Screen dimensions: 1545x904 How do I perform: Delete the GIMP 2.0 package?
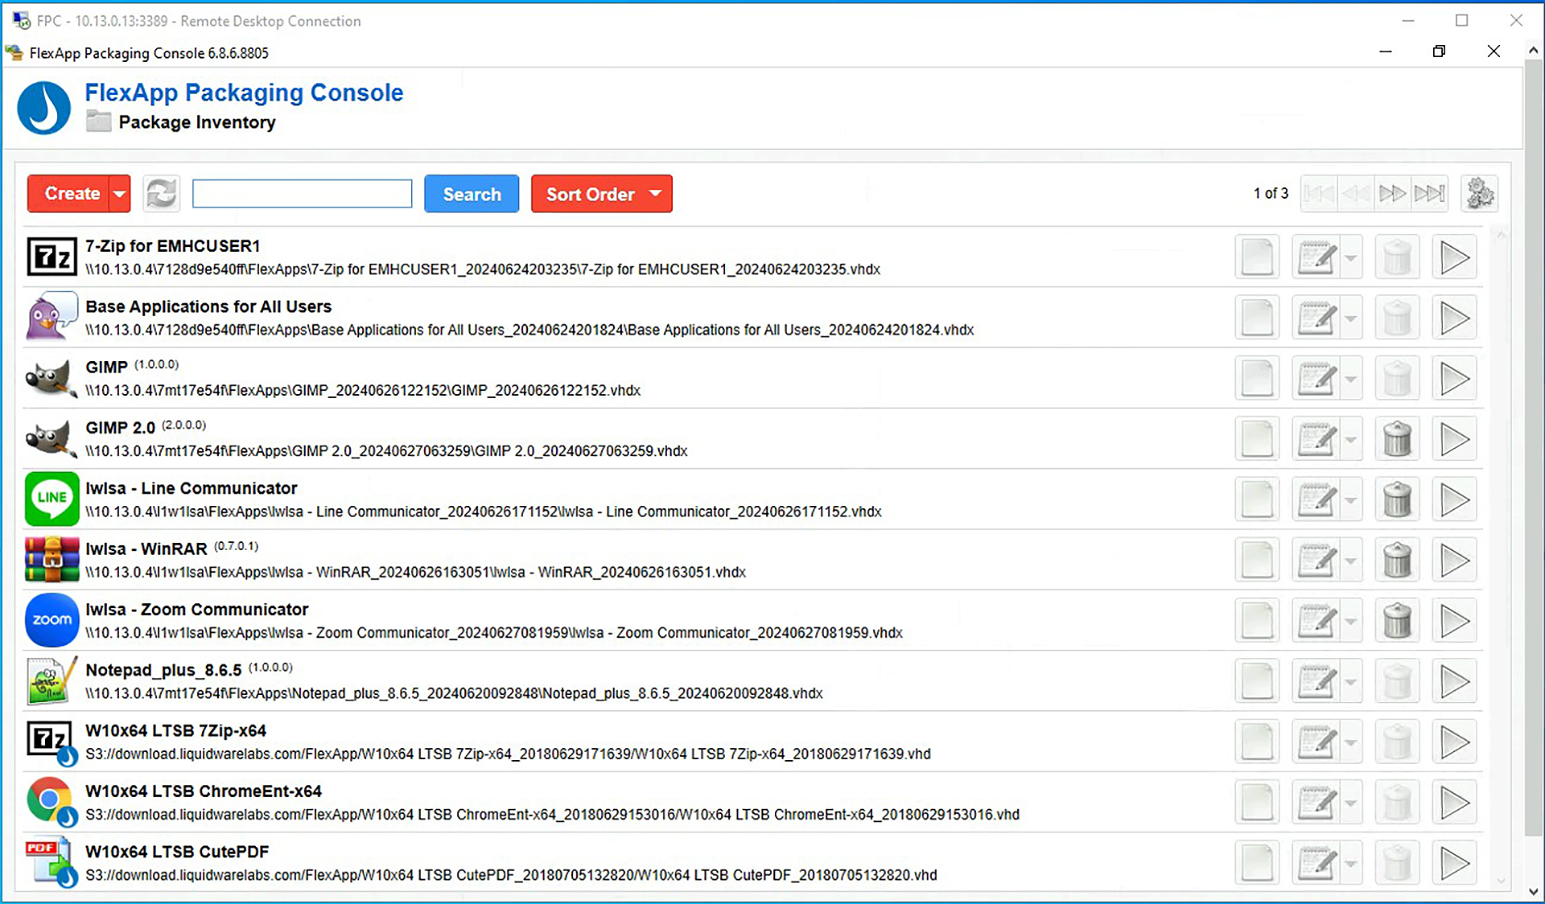point(1398,439)
